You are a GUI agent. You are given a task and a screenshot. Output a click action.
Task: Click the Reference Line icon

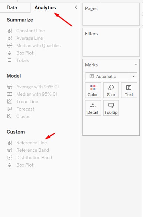click(10, 143)
